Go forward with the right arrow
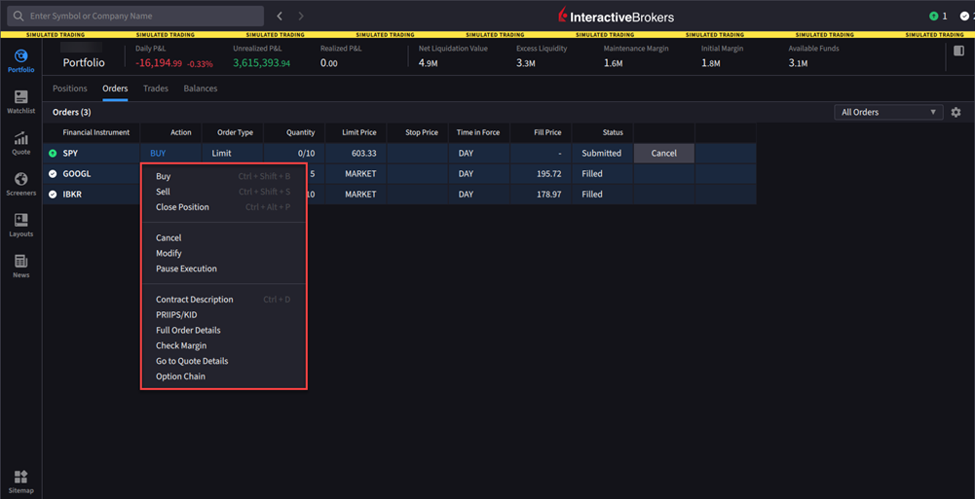This screenshot has height=499, width=975. (301, 17)
